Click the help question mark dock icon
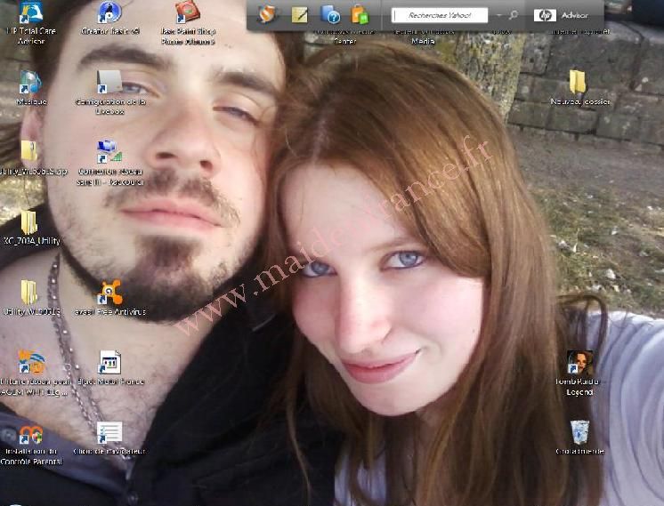The height and width of the screenshot is (506, 664). (x=329, y=15)
